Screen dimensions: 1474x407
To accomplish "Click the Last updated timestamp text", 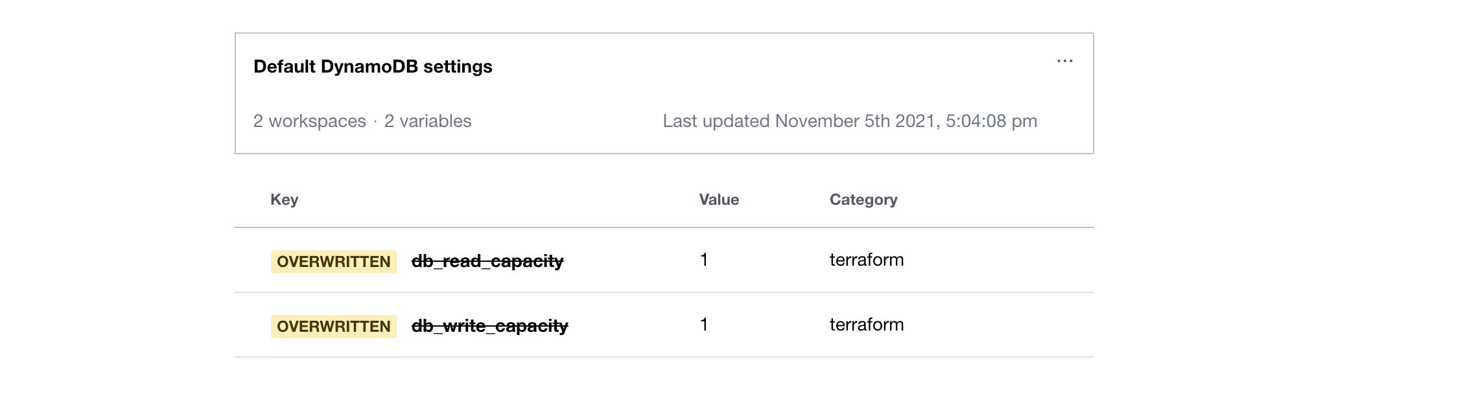I will (x=850, y=121).
